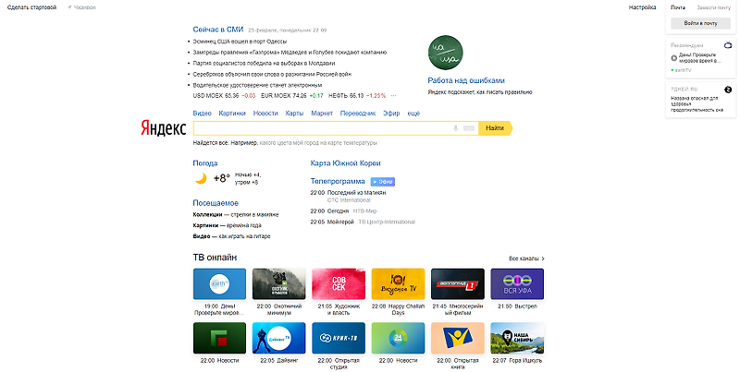Click the TV icon in Рекомендуем card

click(x=728, y=45)
